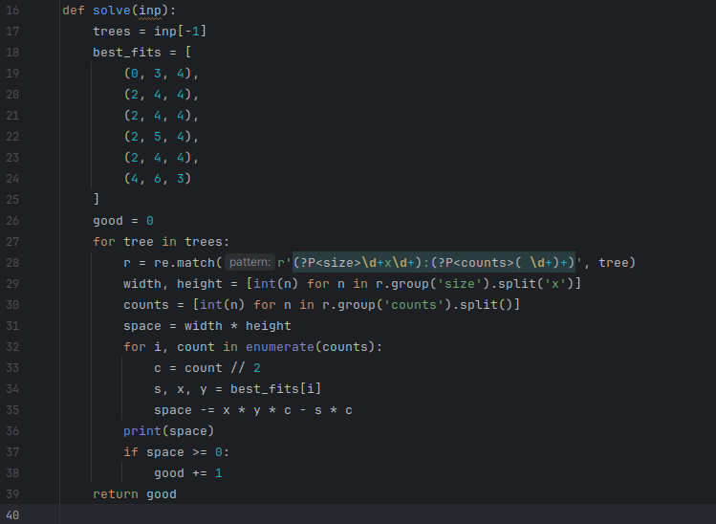Click 'best_fits' variable on line 18
The width and height of the screenshot is (716, 524).
click(127, 52)
